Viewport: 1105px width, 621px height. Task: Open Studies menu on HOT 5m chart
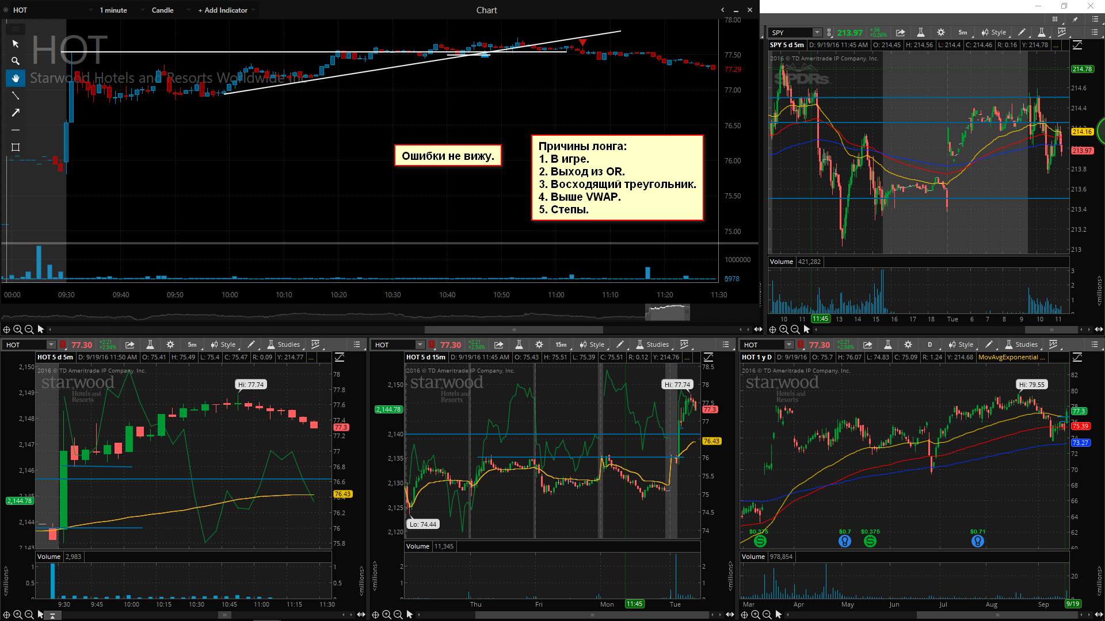284,344
